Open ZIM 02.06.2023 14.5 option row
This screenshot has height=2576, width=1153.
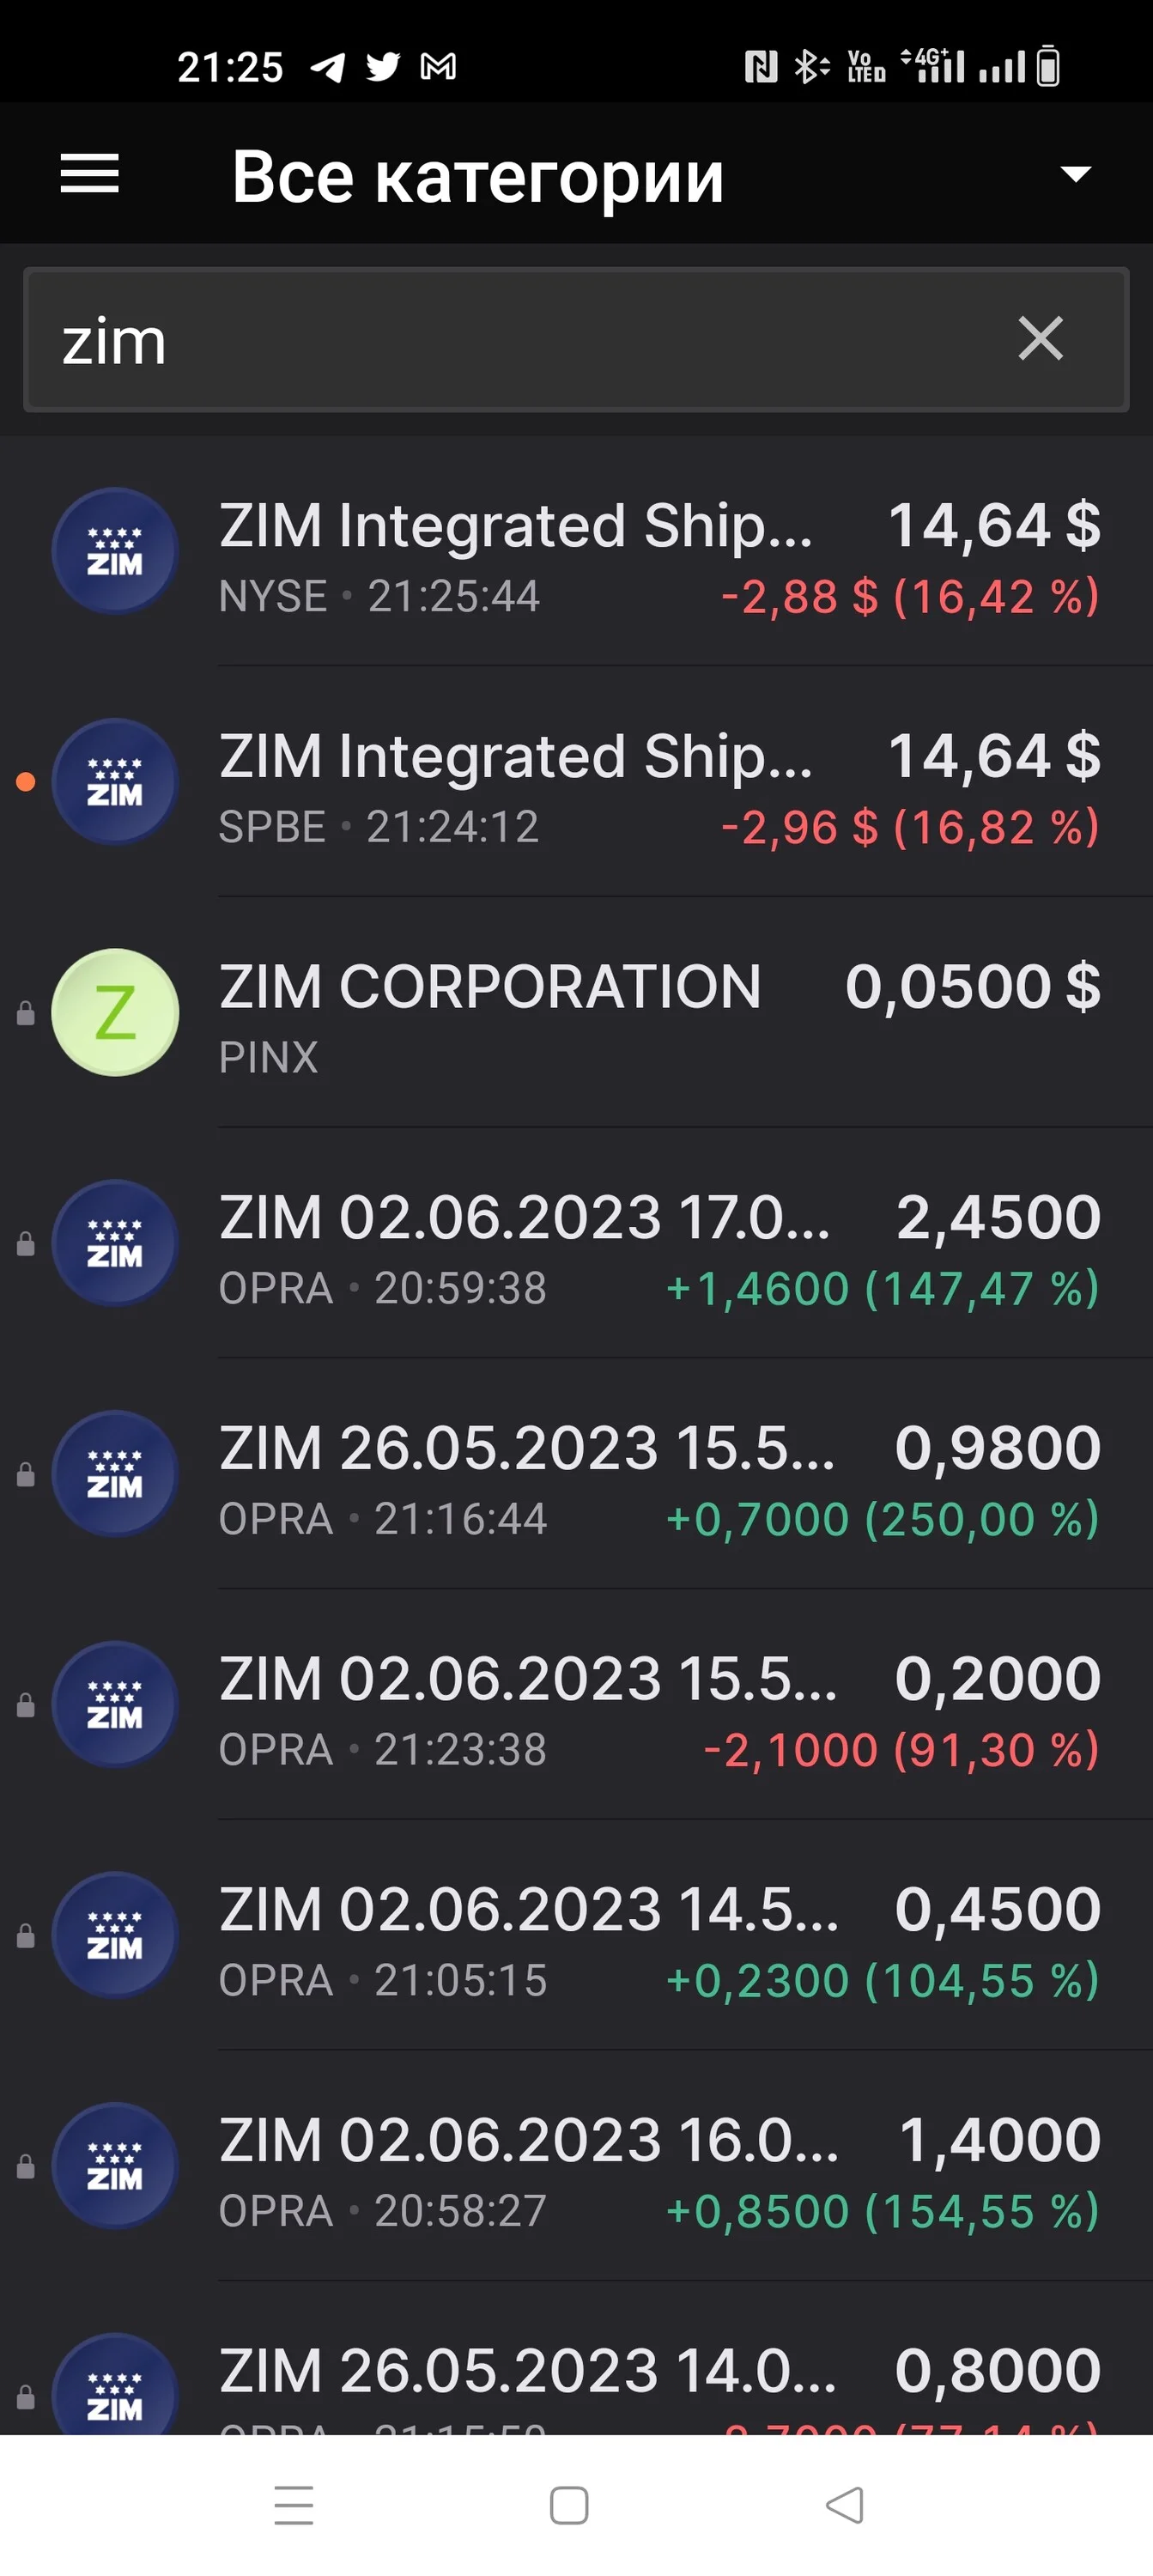pos(576,1935)
